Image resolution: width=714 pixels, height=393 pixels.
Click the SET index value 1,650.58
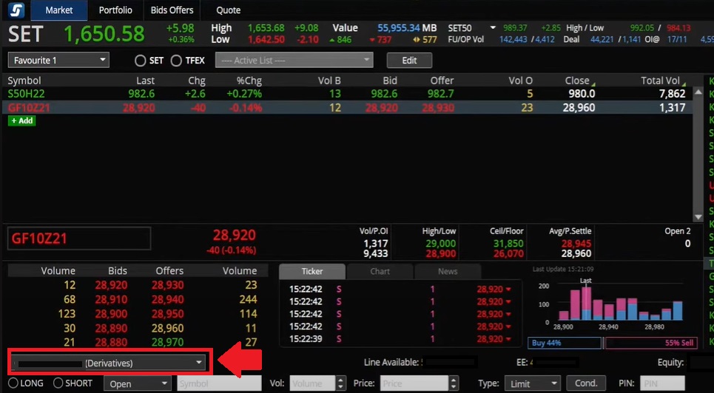tap(104, 34)
